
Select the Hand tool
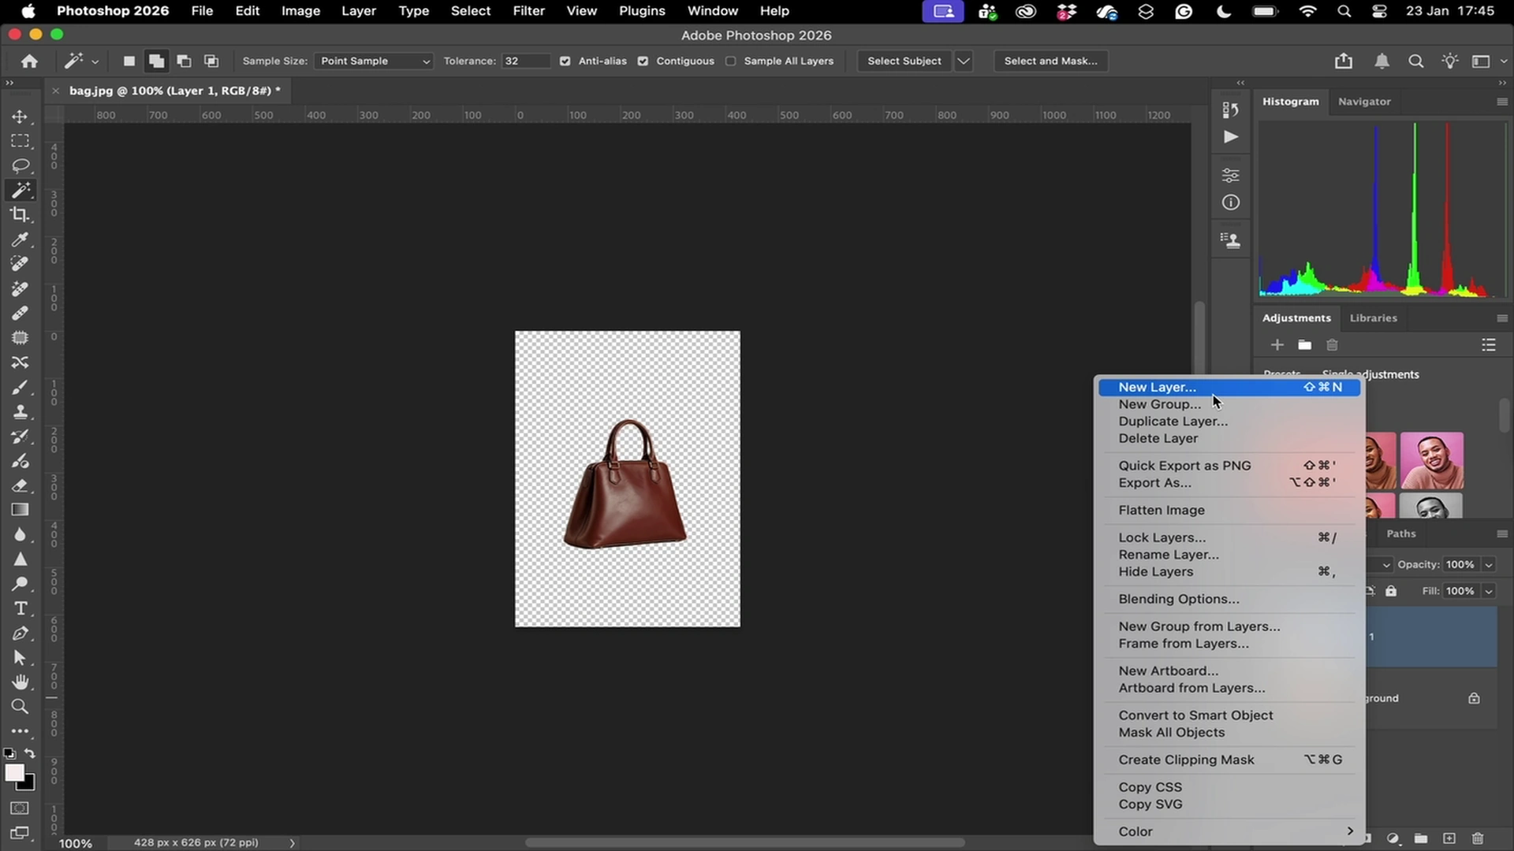click(x=20, y=682)
